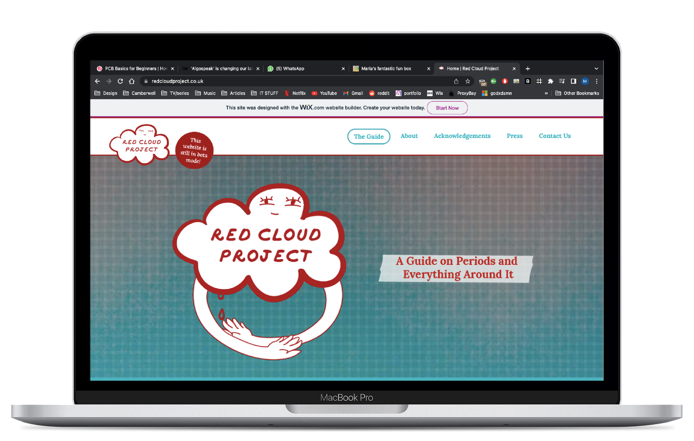
Task: Click the home icon in the toolbar
Action: [132, 81]
